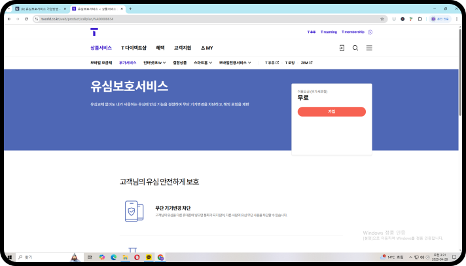Open the weather widget showing 14°C
Screen dimensions: 466x266
(391, 257)
